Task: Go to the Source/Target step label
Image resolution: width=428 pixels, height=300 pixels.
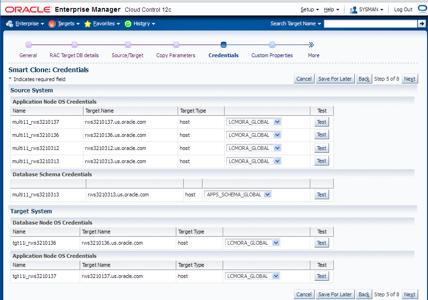Action: [x=128, y=55]
